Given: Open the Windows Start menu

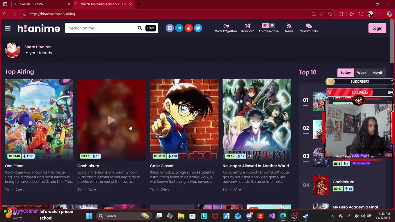Looking at the screenshot, I should 89,216.
